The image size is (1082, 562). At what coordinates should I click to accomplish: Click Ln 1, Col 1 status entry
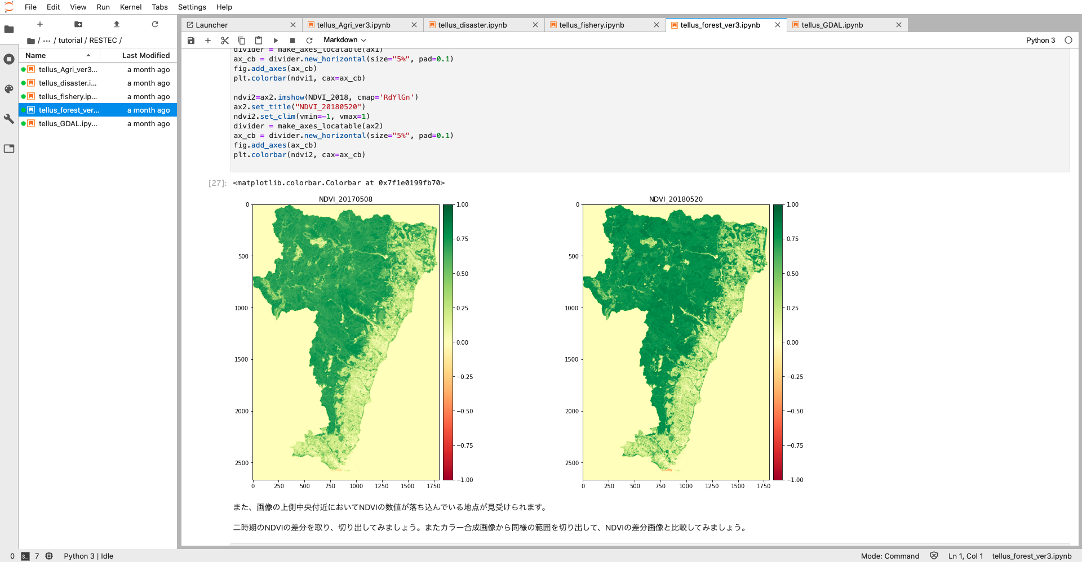pyautogui.click(x=965, y=556)
